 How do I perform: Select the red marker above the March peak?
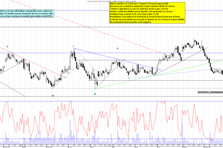(x=74, y=46)
